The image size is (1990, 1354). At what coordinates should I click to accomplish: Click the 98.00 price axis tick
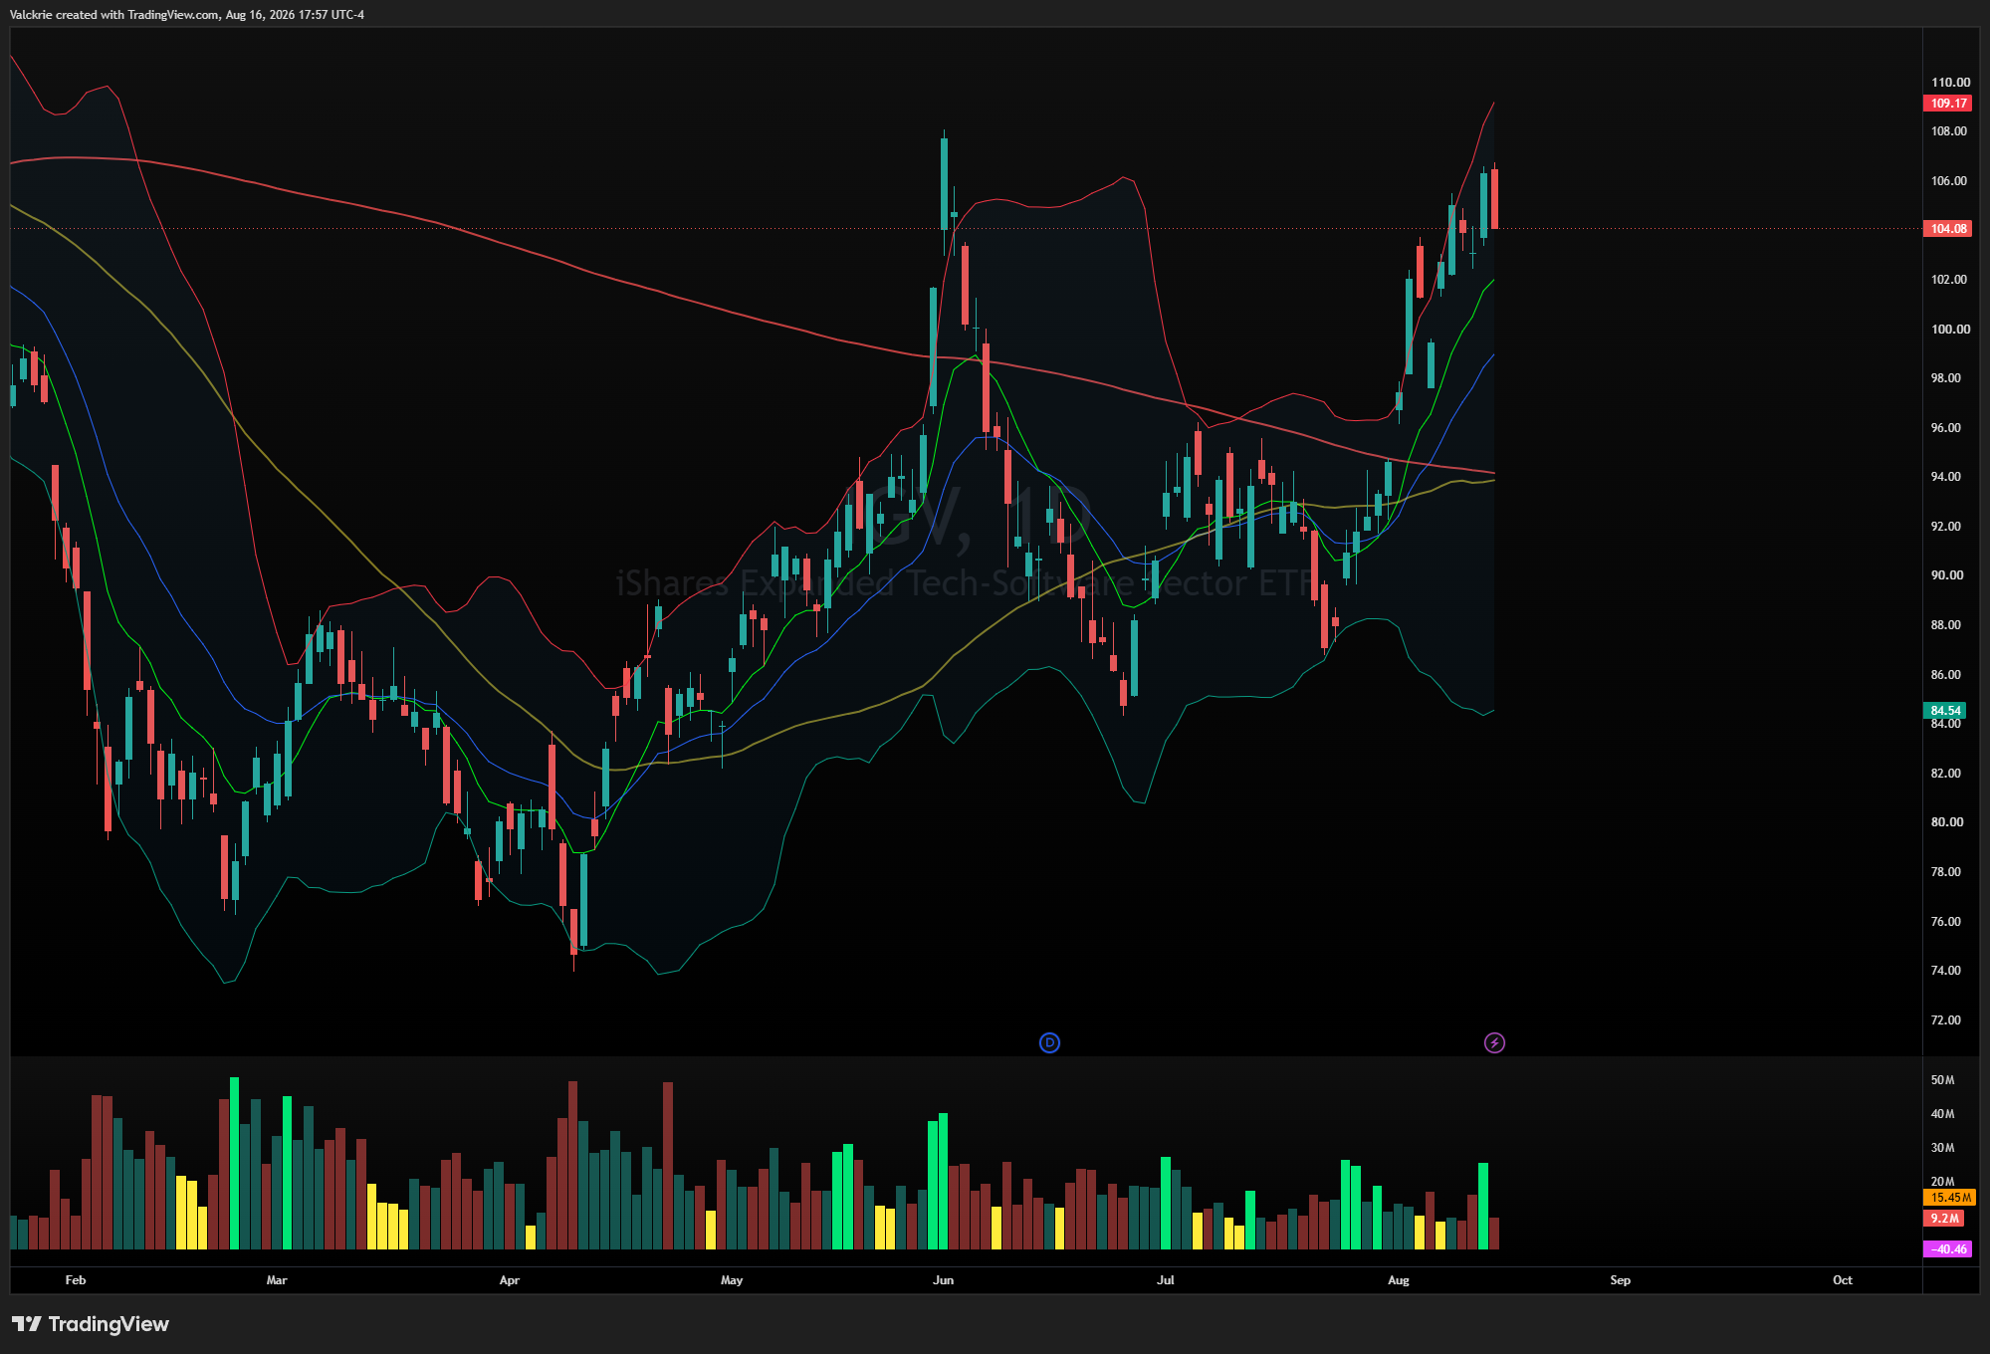click(1946, 378)
